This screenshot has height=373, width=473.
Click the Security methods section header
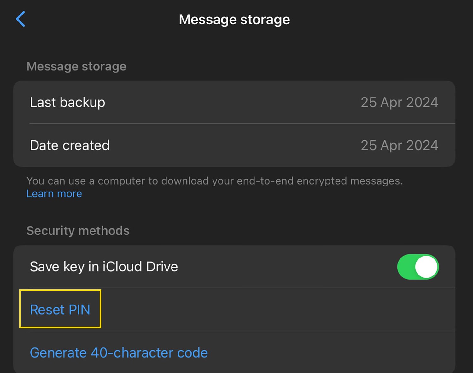click(78, 231)
